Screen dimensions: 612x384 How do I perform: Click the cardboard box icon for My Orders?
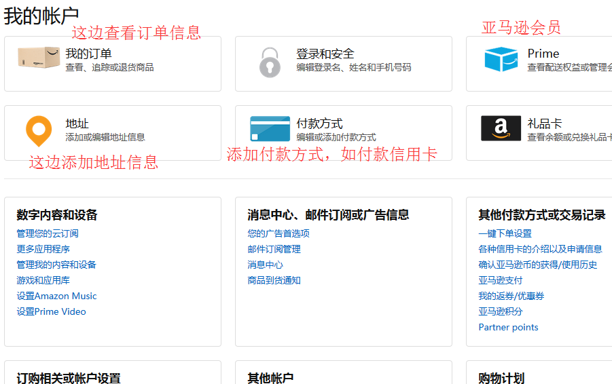click(39, 57)
